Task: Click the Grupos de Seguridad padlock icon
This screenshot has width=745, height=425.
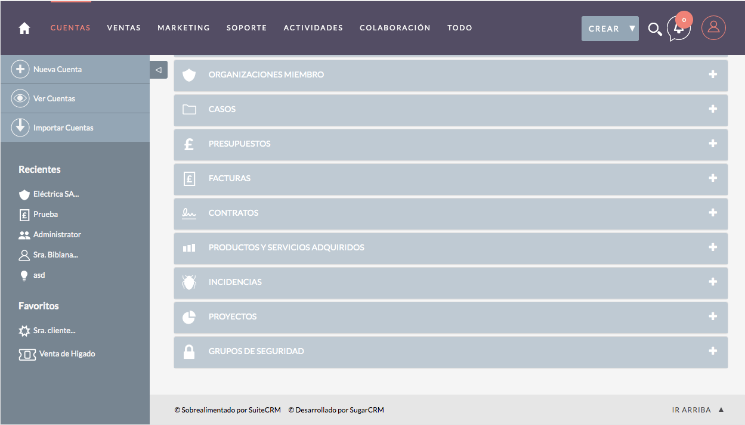Action: (x=189, y=352)
